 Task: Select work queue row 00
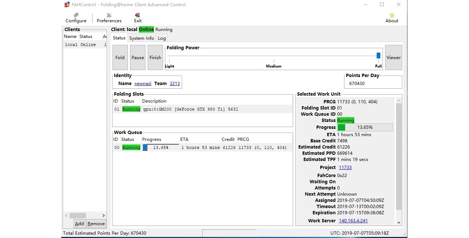tap(202, 147)
